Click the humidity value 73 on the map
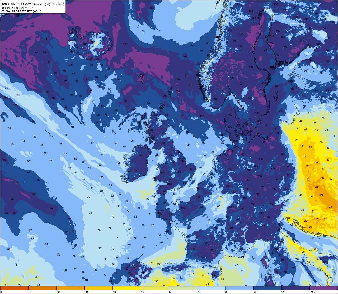This screenshot has width=338, height=294. click(36, 277)
